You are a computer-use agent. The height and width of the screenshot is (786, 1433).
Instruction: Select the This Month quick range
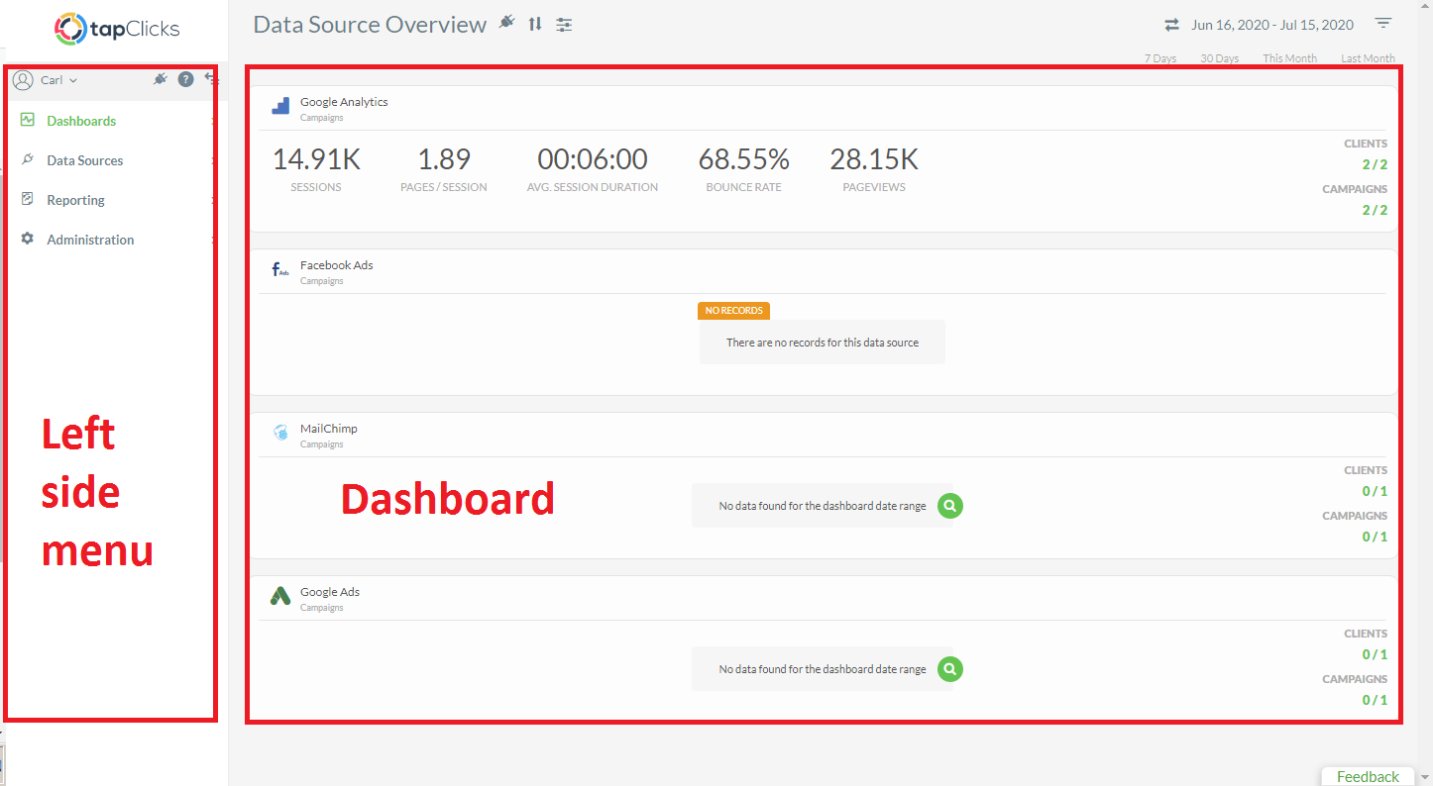(1290, 58)
